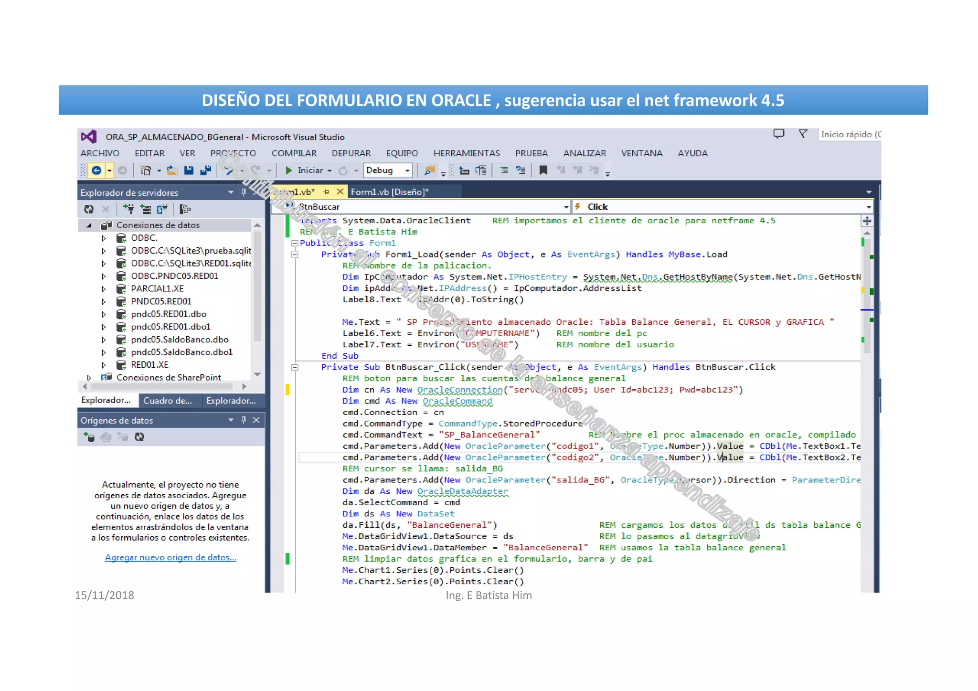Image resolution: width=978 pixels, height=691 pixels.
Task: Open the notifications filter funnel icon
Action: 803,134
